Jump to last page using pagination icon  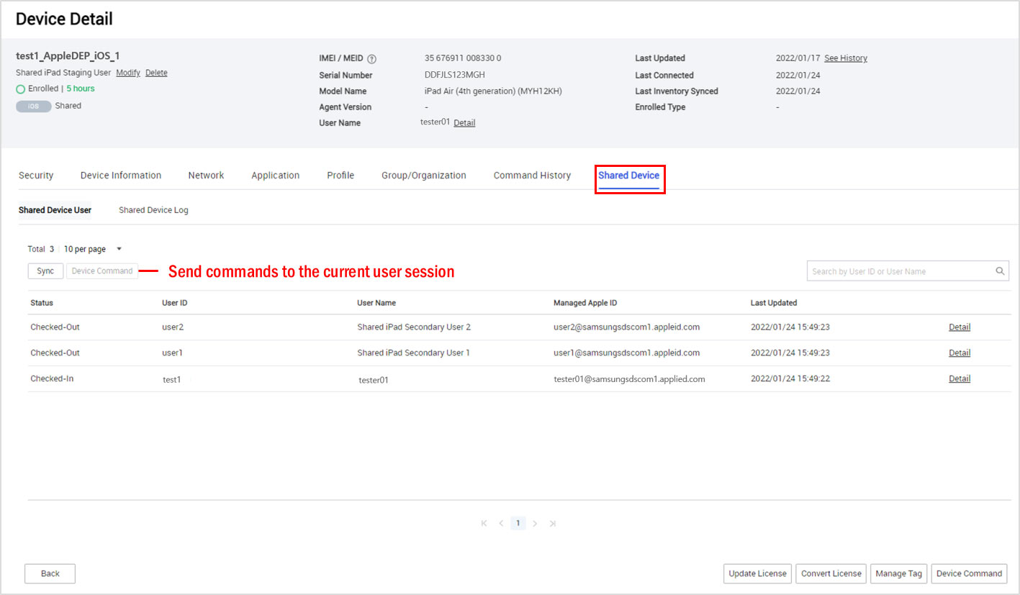[x=553, y=523]
